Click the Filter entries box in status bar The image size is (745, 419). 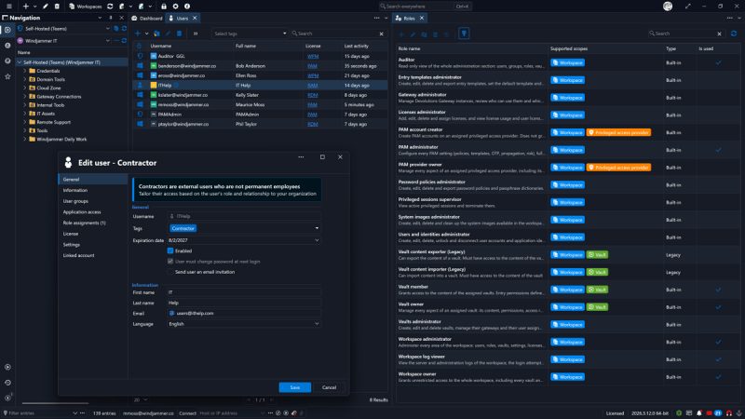click(38, 413)
